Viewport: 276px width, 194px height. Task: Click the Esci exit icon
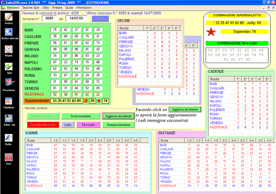(x=9, y=158)
